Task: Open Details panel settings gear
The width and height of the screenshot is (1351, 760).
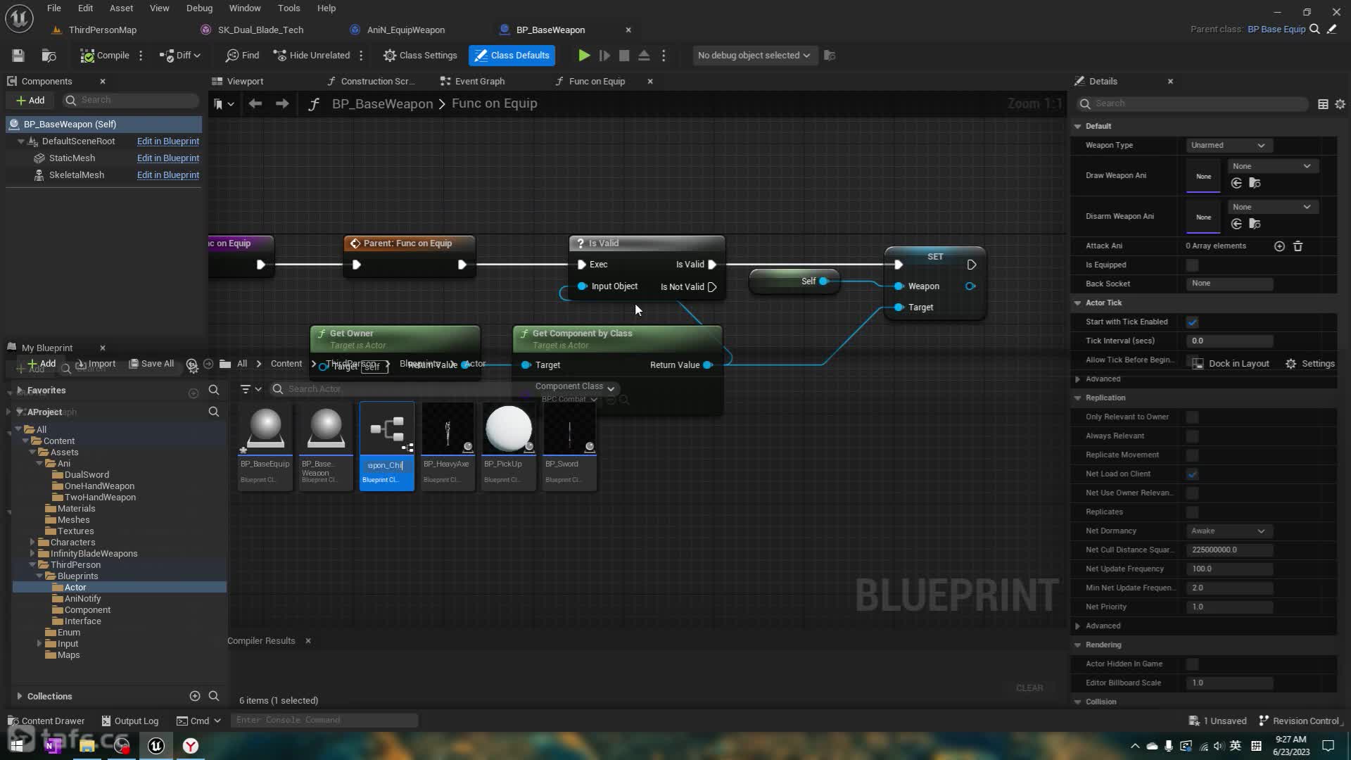Action: 1340,104
